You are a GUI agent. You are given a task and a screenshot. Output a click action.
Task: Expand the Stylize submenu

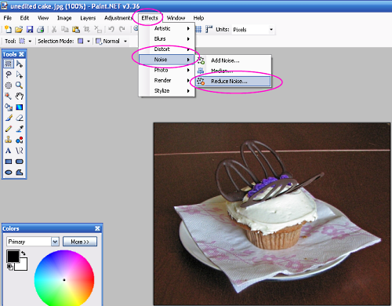pos(167,91)
